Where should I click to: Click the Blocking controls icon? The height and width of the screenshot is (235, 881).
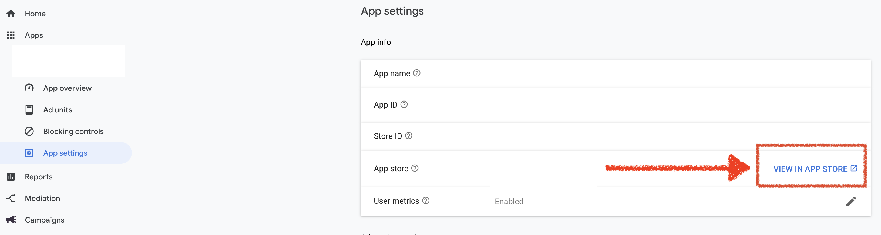(x=29, y=131)
